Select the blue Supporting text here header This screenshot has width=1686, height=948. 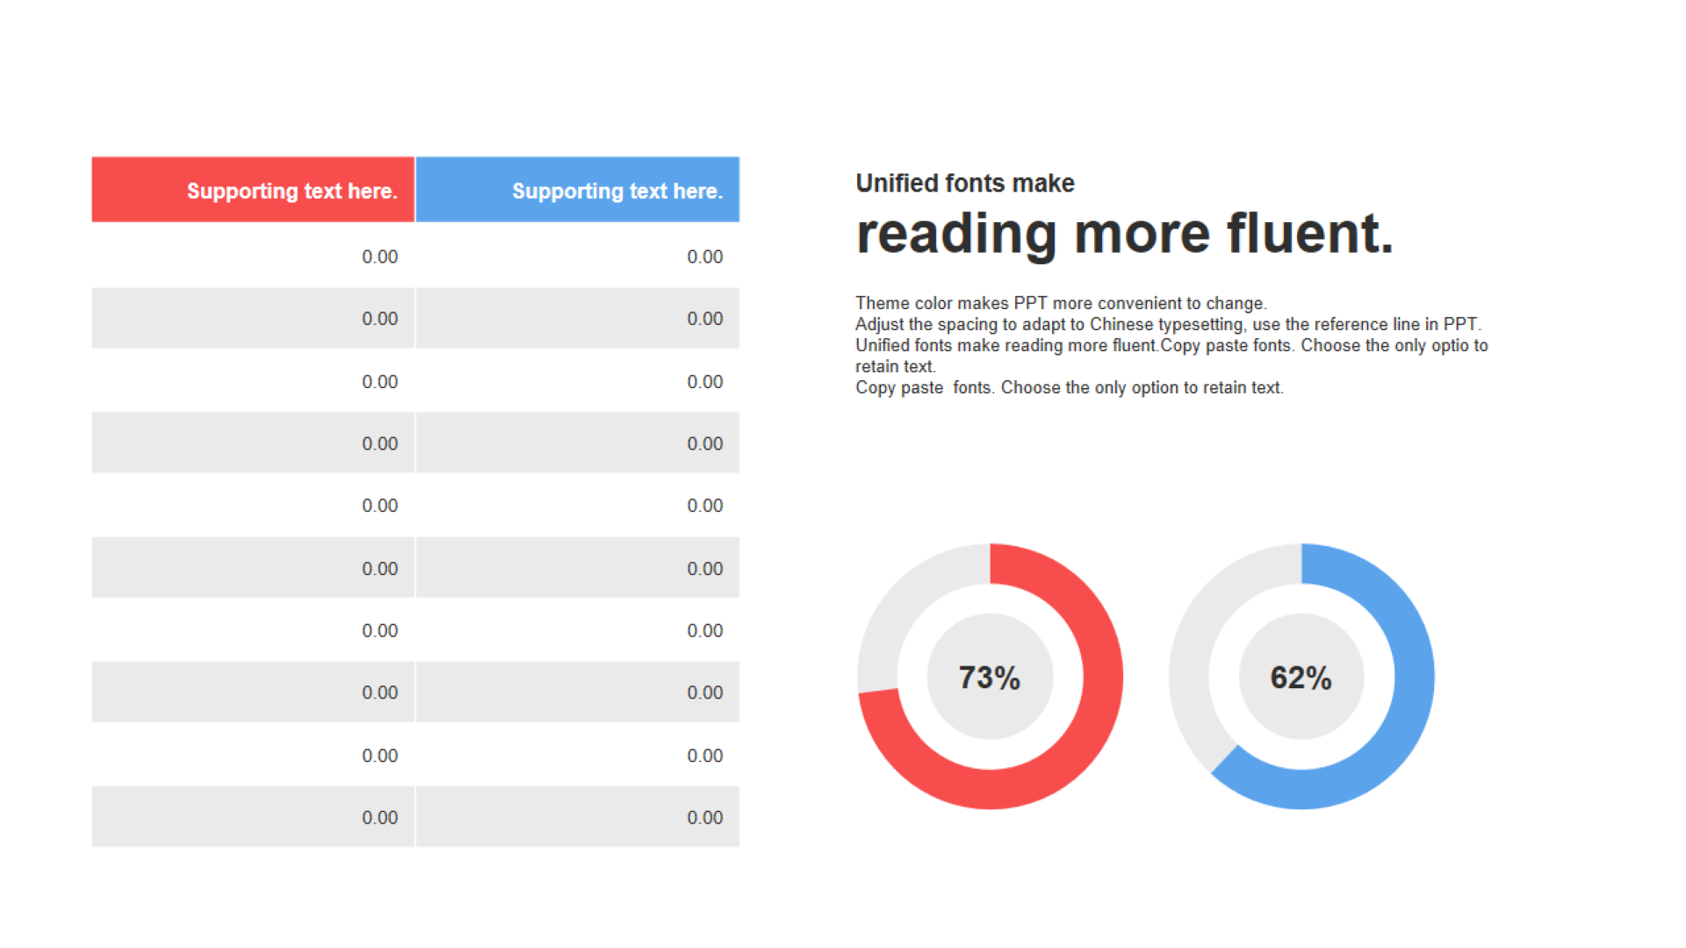point(578,190)
